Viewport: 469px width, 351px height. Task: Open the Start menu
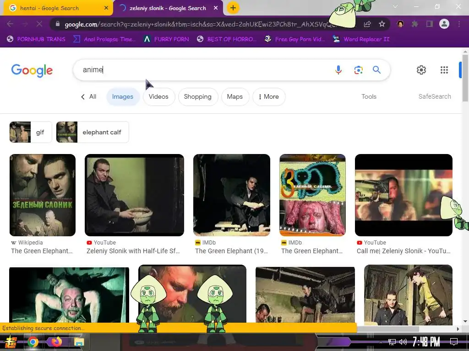pyautogui.click(x=11, y=342)
